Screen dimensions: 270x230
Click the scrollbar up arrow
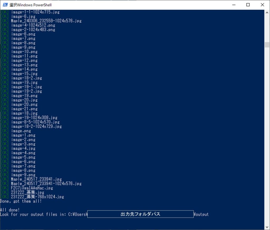click(267, 12)
